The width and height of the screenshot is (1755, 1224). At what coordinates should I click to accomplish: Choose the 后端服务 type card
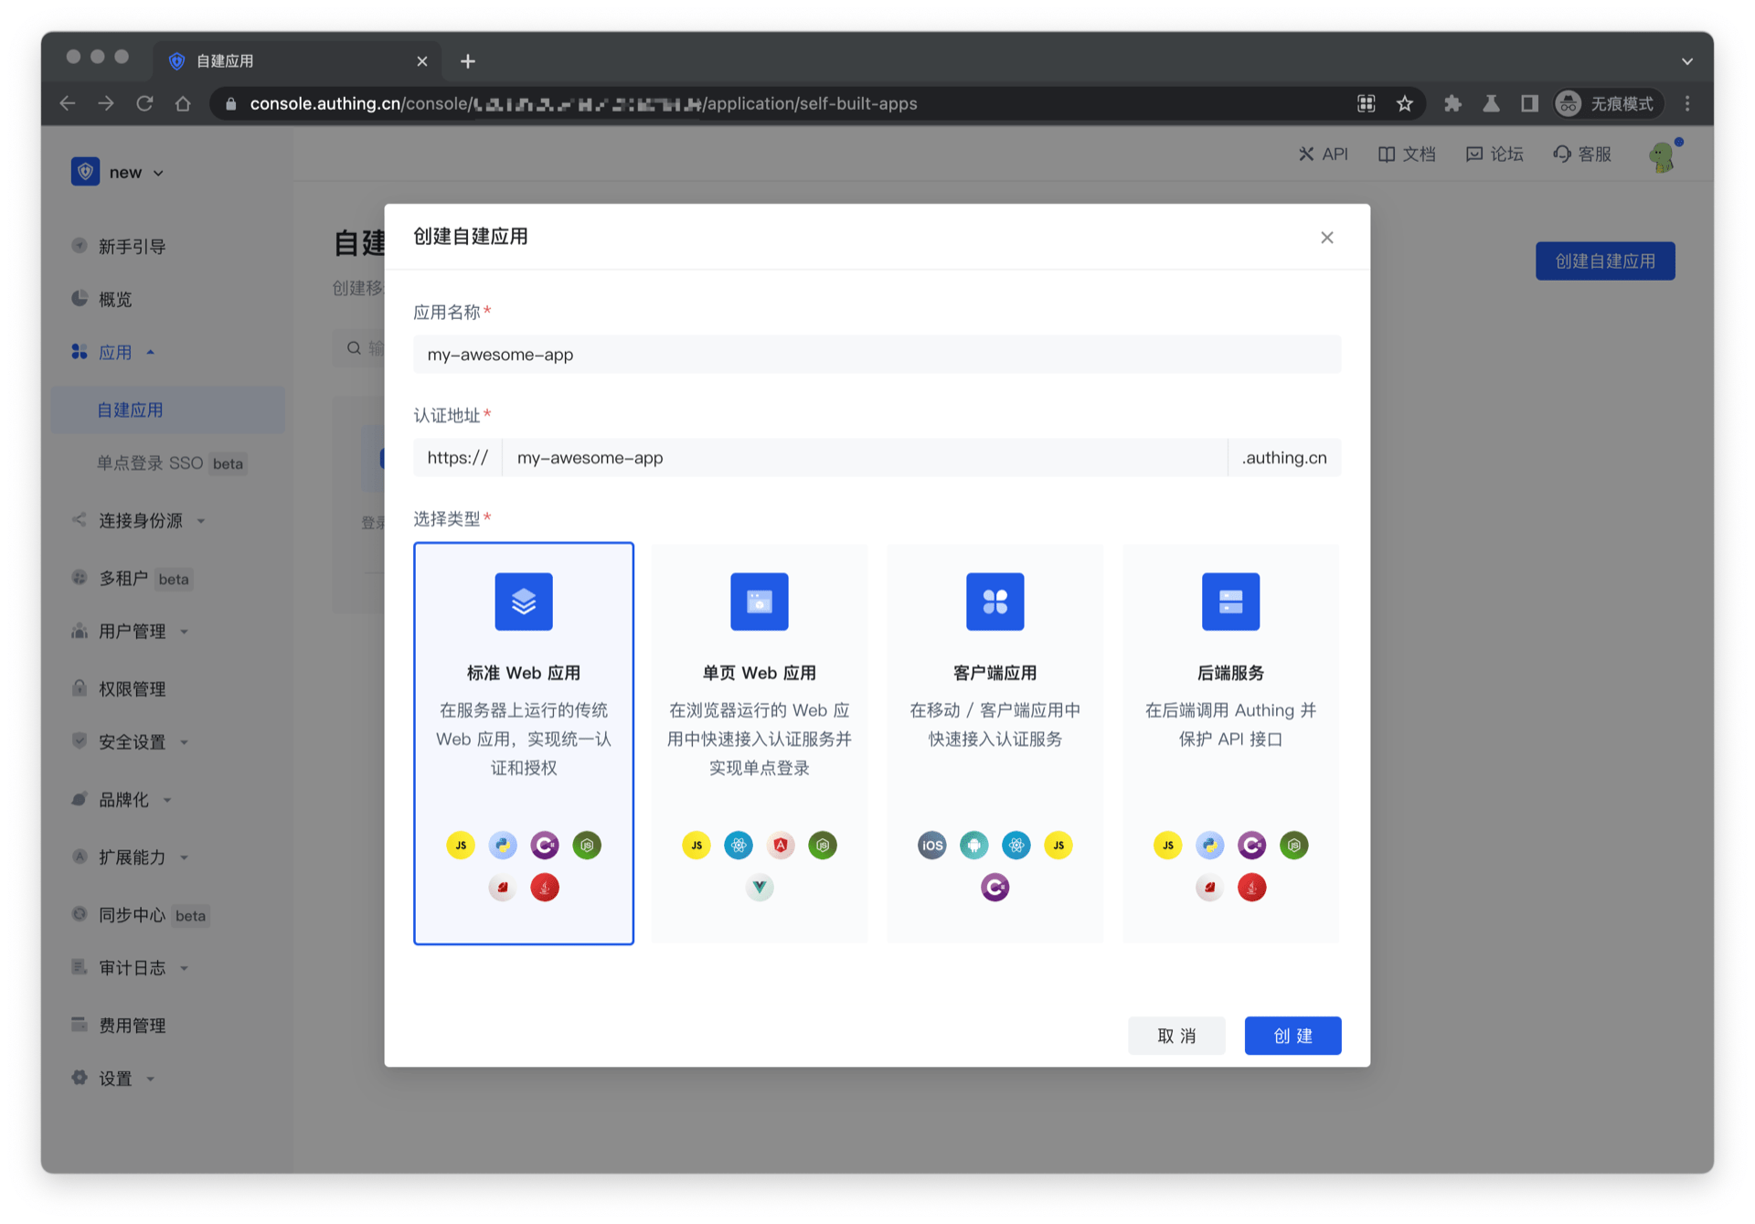coord(1230,742)
